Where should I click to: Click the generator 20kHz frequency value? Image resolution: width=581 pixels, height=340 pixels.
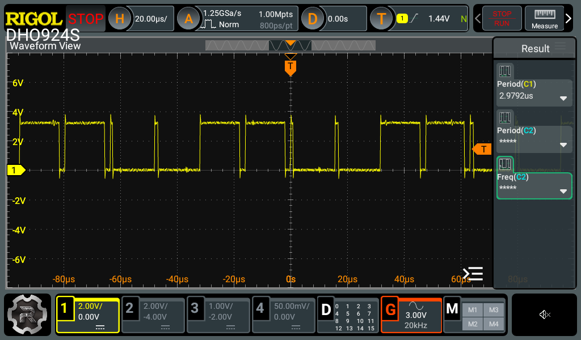(x=416, y=325)
